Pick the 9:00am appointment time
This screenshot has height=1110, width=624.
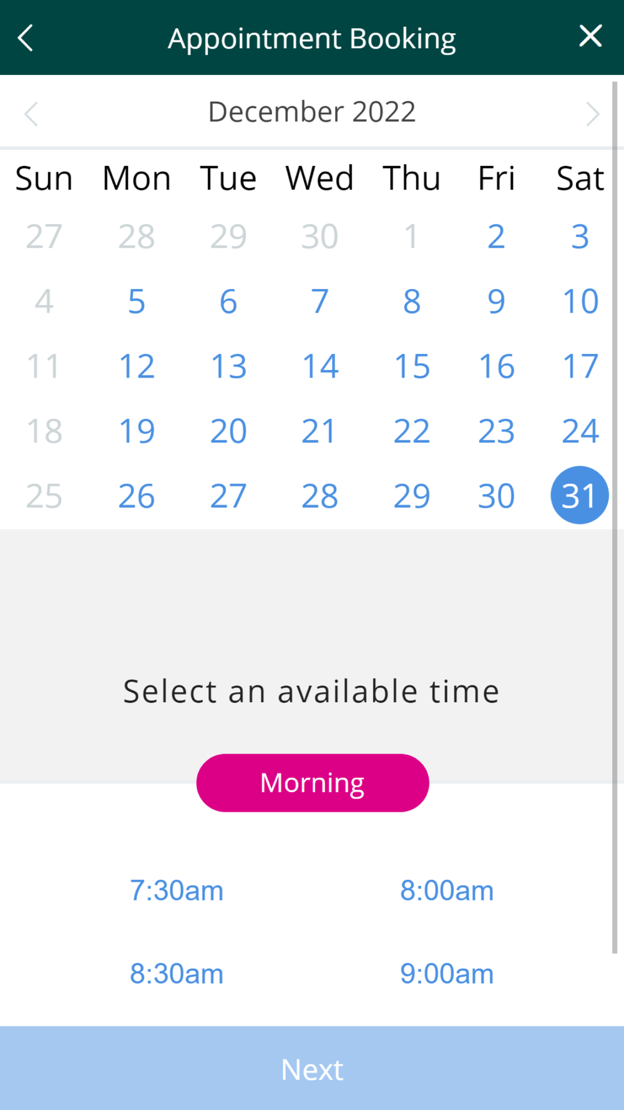(447, 974)
